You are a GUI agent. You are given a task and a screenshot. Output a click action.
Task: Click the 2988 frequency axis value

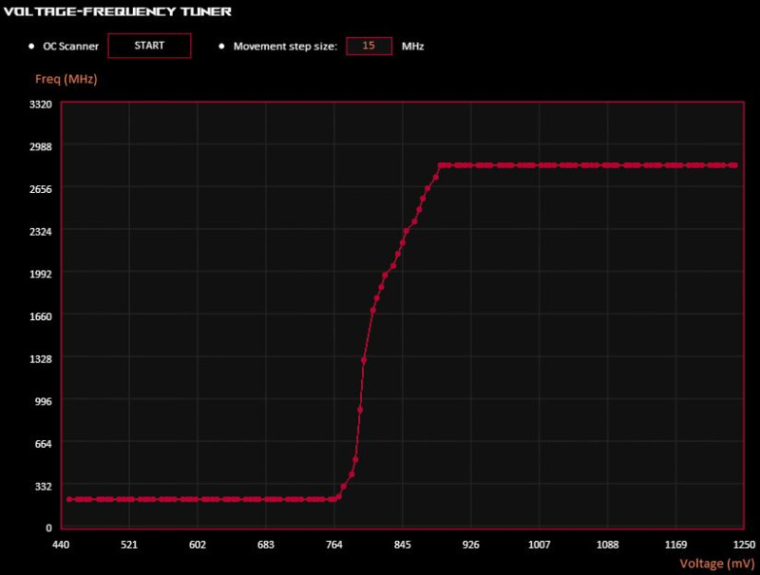tap(41, 146)
